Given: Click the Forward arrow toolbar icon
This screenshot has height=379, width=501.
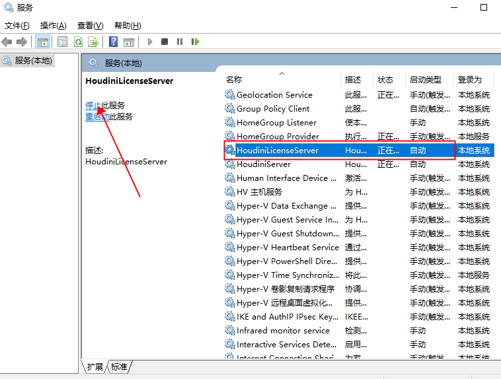Looking at the screenshot, I should 22,42.
